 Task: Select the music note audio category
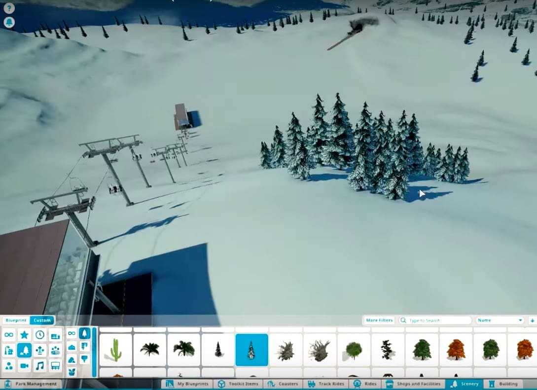click(x=40, y=366)
